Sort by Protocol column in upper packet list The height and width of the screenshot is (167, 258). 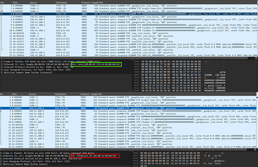tap(86, 3)
